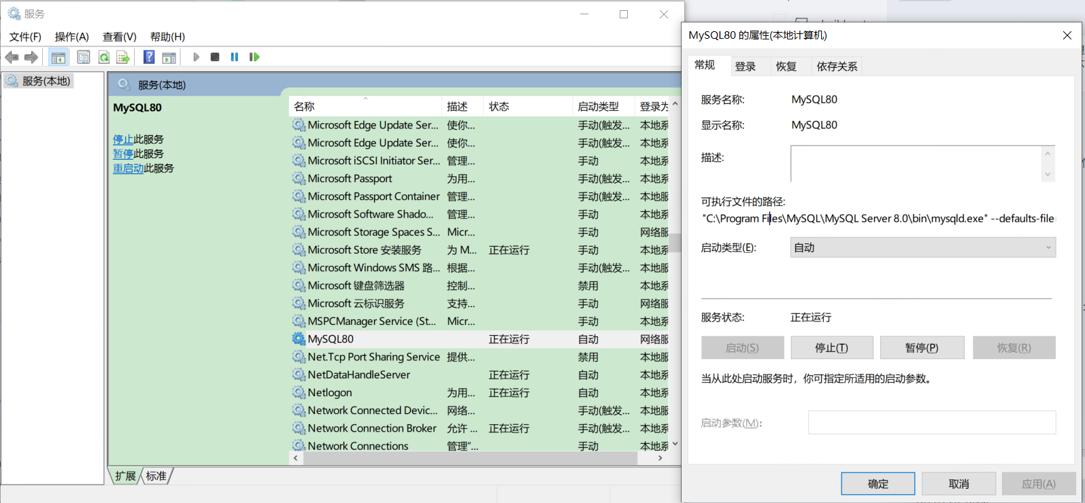Click the 恢复(R) button
Viewport: 1085px width, 503px height.
coord(1014,347)
